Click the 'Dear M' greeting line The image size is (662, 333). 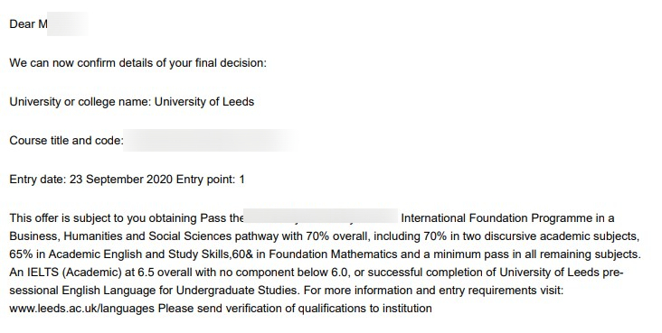pos(28,24)
